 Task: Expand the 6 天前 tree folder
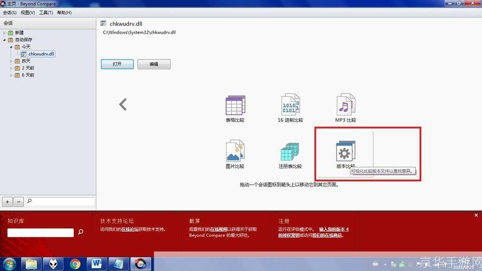point(11,75)
